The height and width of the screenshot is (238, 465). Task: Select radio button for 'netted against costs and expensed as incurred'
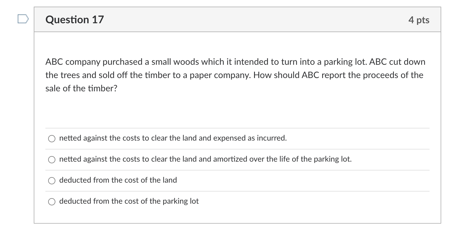(x=52, y=139)
